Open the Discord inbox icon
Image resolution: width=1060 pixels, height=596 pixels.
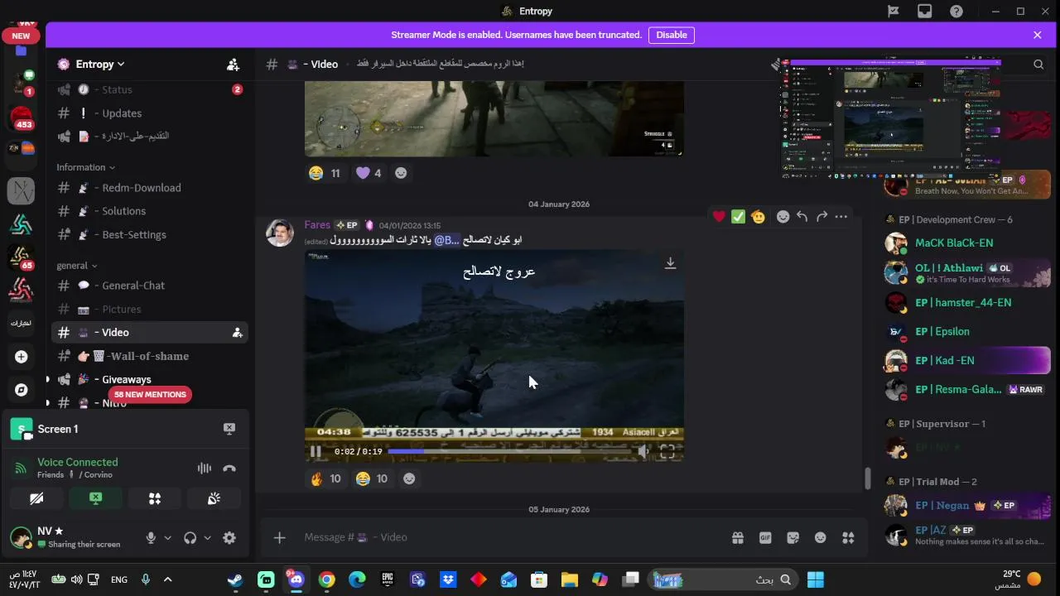pyautogui.click(x=925, y=12)
